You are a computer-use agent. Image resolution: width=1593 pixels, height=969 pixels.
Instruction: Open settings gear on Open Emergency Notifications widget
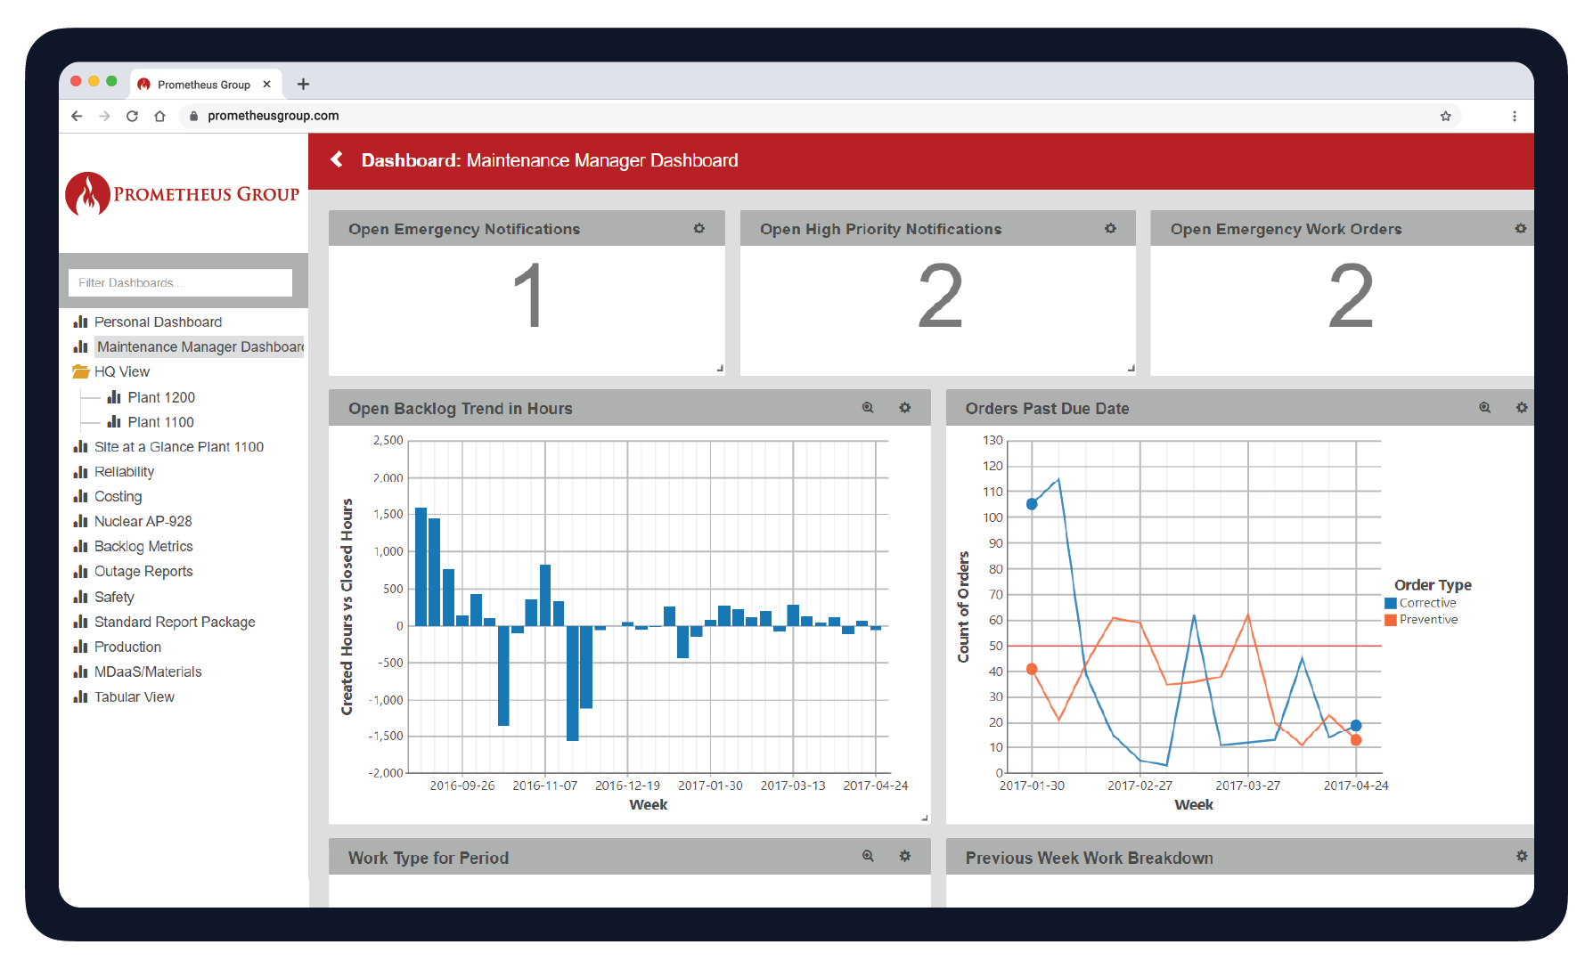700,229
